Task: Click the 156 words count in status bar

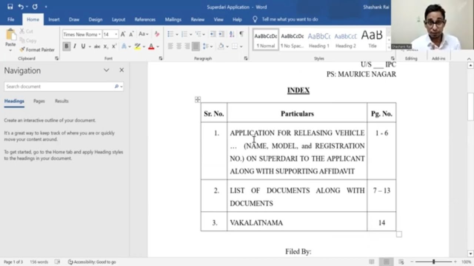Action: [x=39, y=262]
